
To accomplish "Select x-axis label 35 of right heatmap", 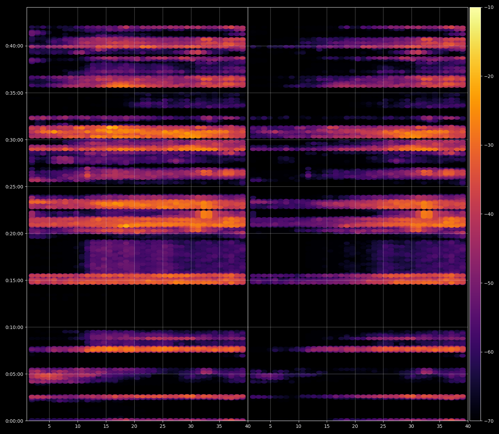I will point(440,426).
